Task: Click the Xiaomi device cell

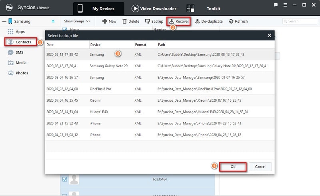Action: click(x=95, y=100)
